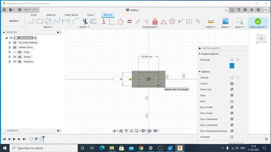
Task: Apply Coincident constraint
Action: (112, 22)
